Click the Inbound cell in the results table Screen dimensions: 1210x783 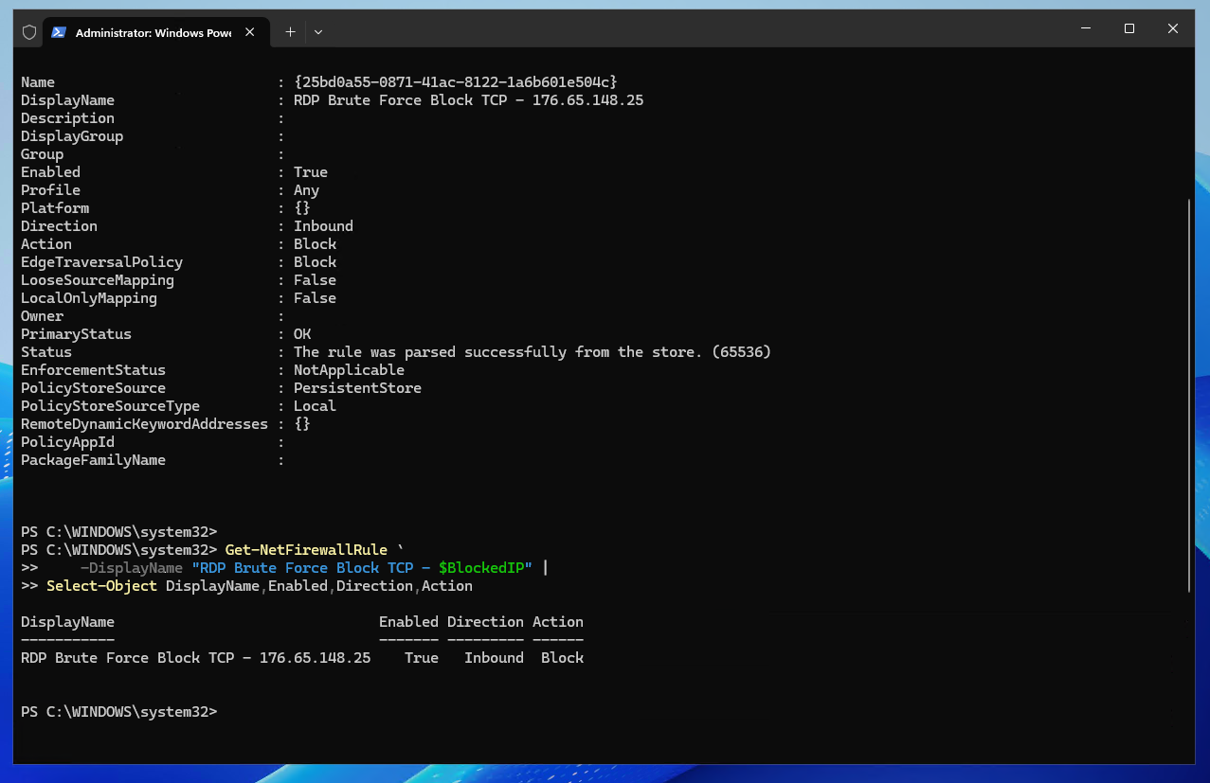[494, 658]
